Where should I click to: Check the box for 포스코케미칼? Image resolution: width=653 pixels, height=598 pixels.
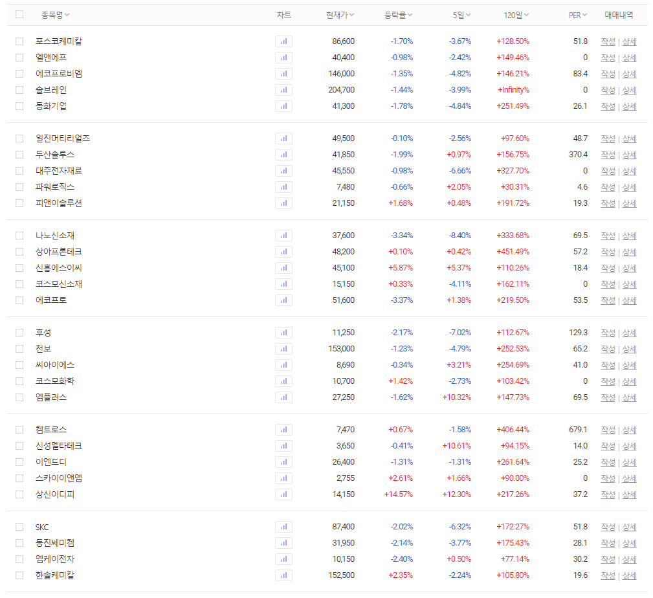19,41
